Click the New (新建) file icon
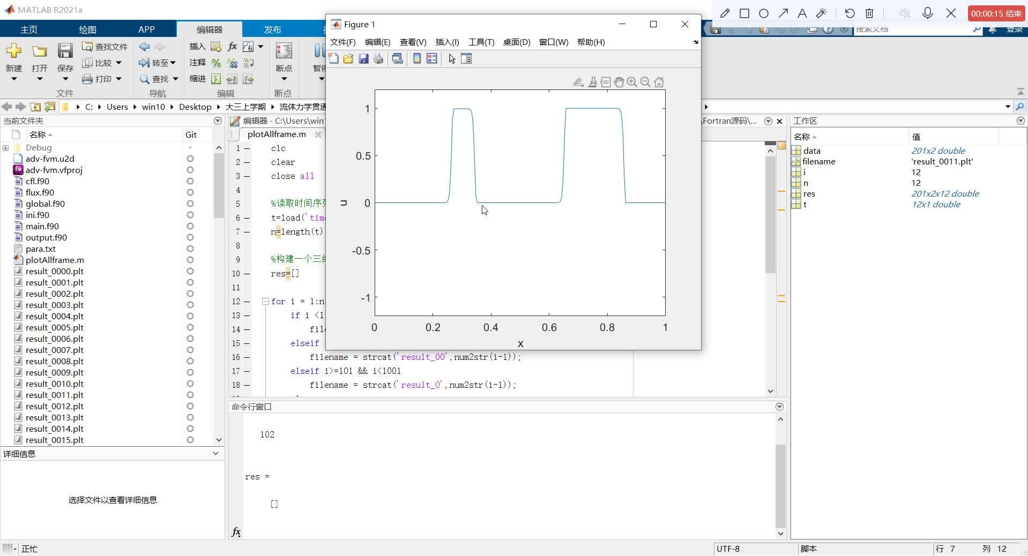The width and height of the screenshot is (1028, 556). 14,51
